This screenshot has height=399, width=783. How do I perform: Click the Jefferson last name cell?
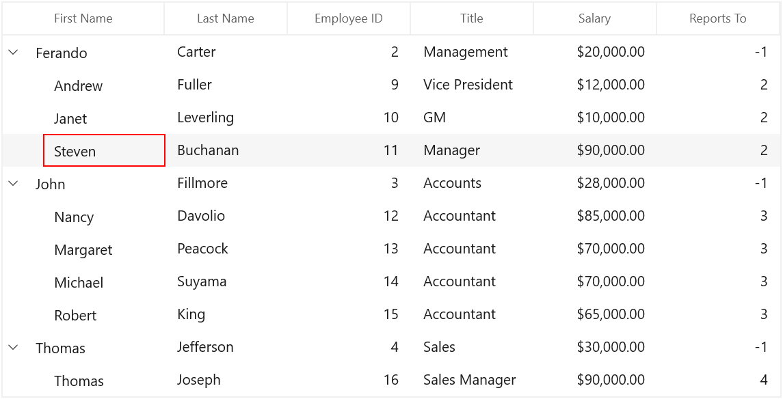(226, 347)
